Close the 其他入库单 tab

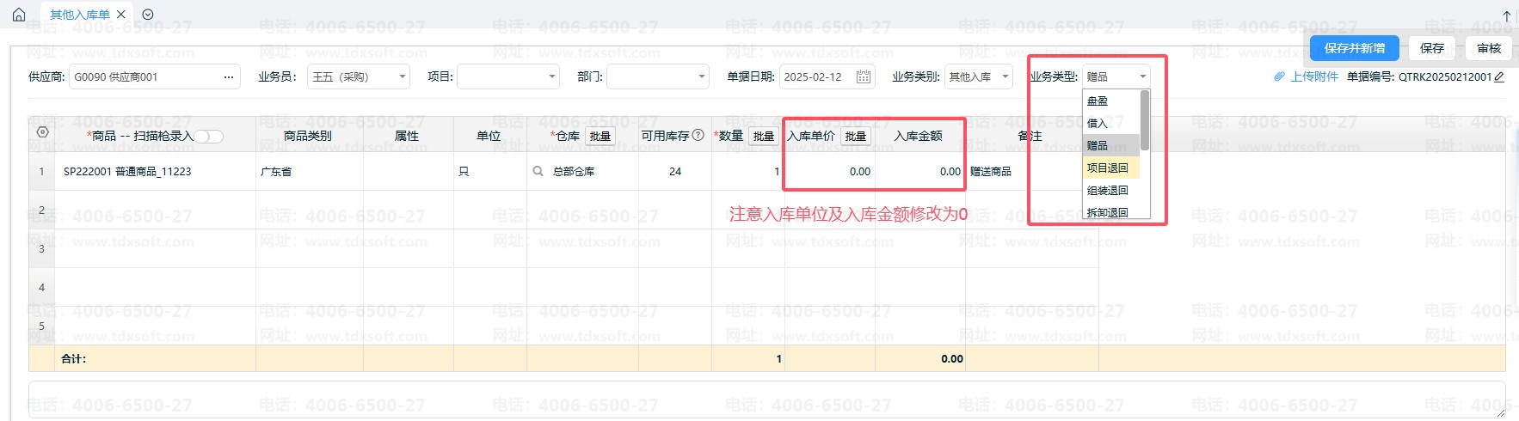tap(121, 15)
